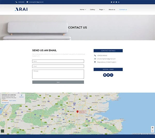Expand the Home dropdown menu

tap(83, 10)
